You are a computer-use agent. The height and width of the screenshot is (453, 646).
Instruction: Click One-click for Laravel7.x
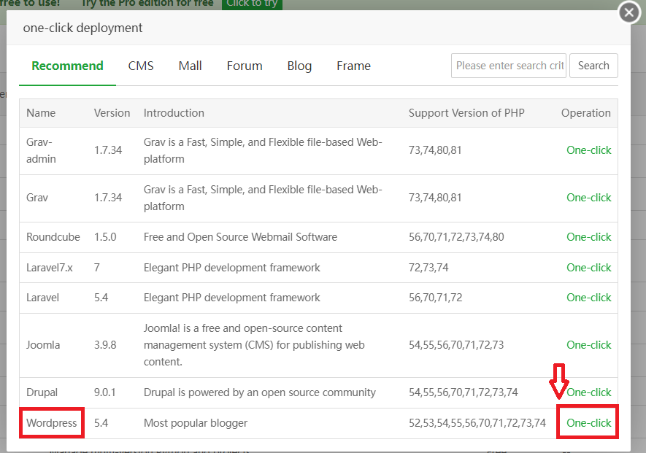pyautogui.click(x=588, y=268)
